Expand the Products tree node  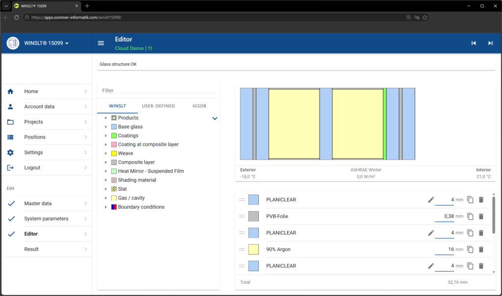point(106,118)
